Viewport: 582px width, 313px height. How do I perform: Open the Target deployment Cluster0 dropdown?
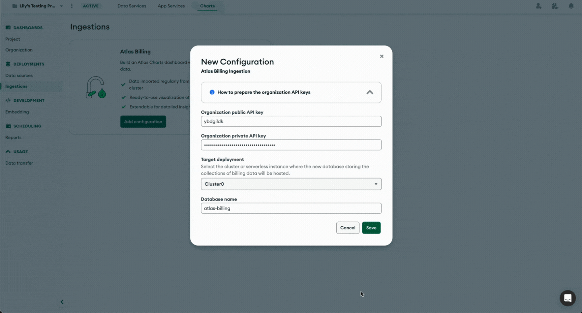291,184
